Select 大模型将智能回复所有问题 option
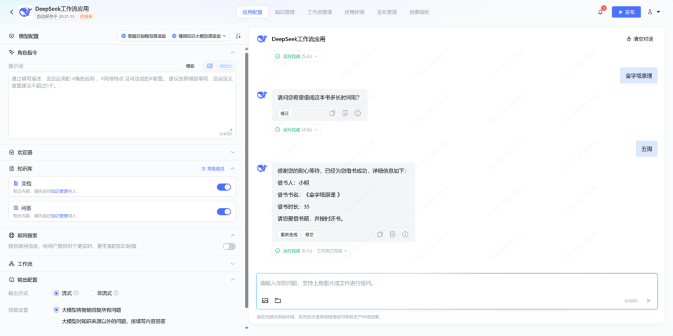The image size is (673, 336). [x=56, y=310]
